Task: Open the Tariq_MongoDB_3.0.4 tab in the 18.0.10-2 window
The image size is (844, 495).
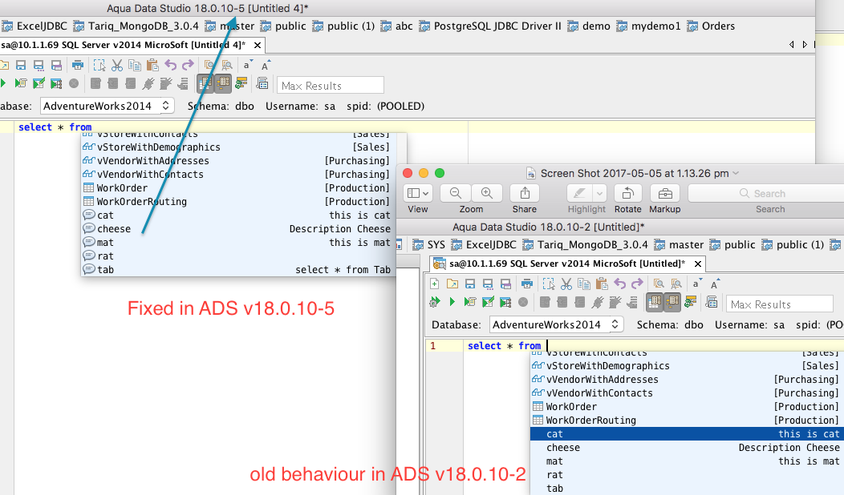Action: pos(586,244)
